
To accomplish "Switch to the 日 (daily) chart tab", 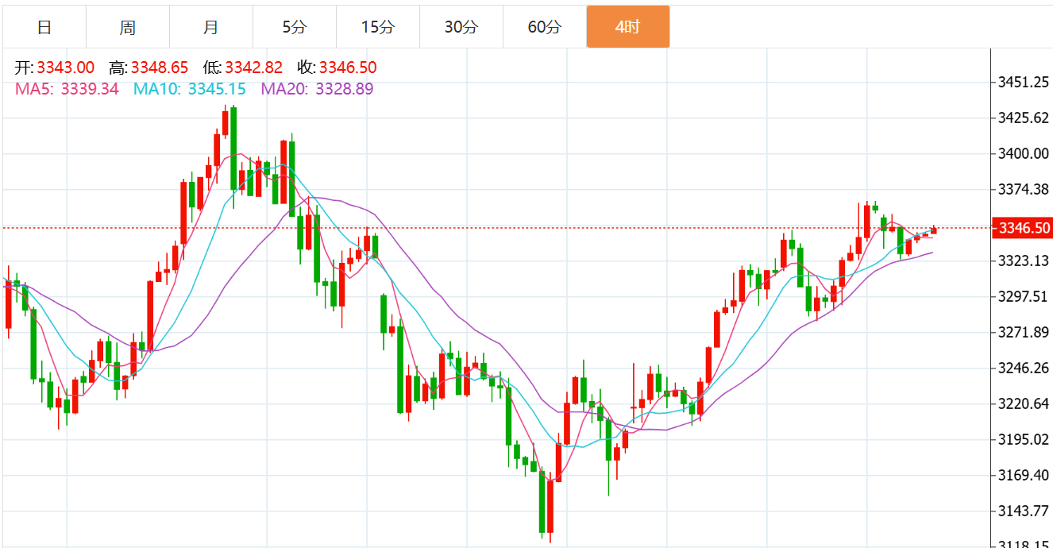I will pos(44,27).
